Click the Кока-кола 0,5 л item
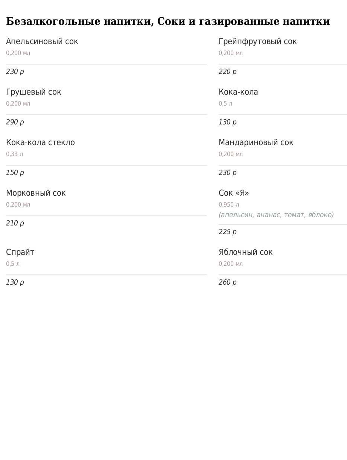347x460 pixels. pyautogui.click(x=238, y=92)
